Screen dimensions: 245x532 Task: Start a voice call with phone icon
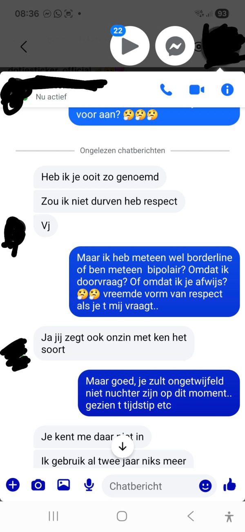(x=166, y=90)
